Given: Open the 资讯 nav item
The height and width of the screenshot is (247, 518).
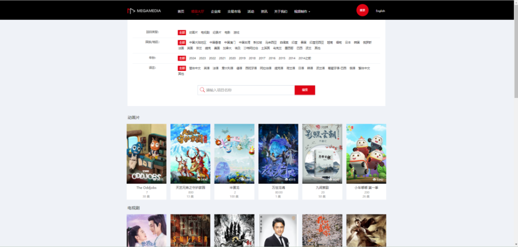Looking at the screenshot, I should [264, 11].
